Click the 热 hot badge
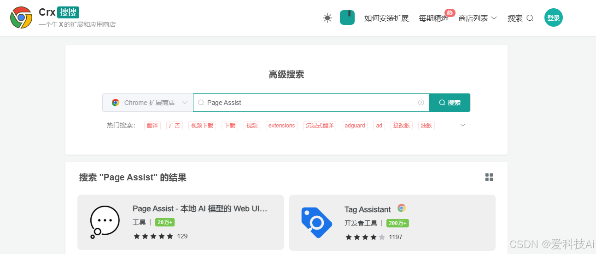 coord(450,13)
